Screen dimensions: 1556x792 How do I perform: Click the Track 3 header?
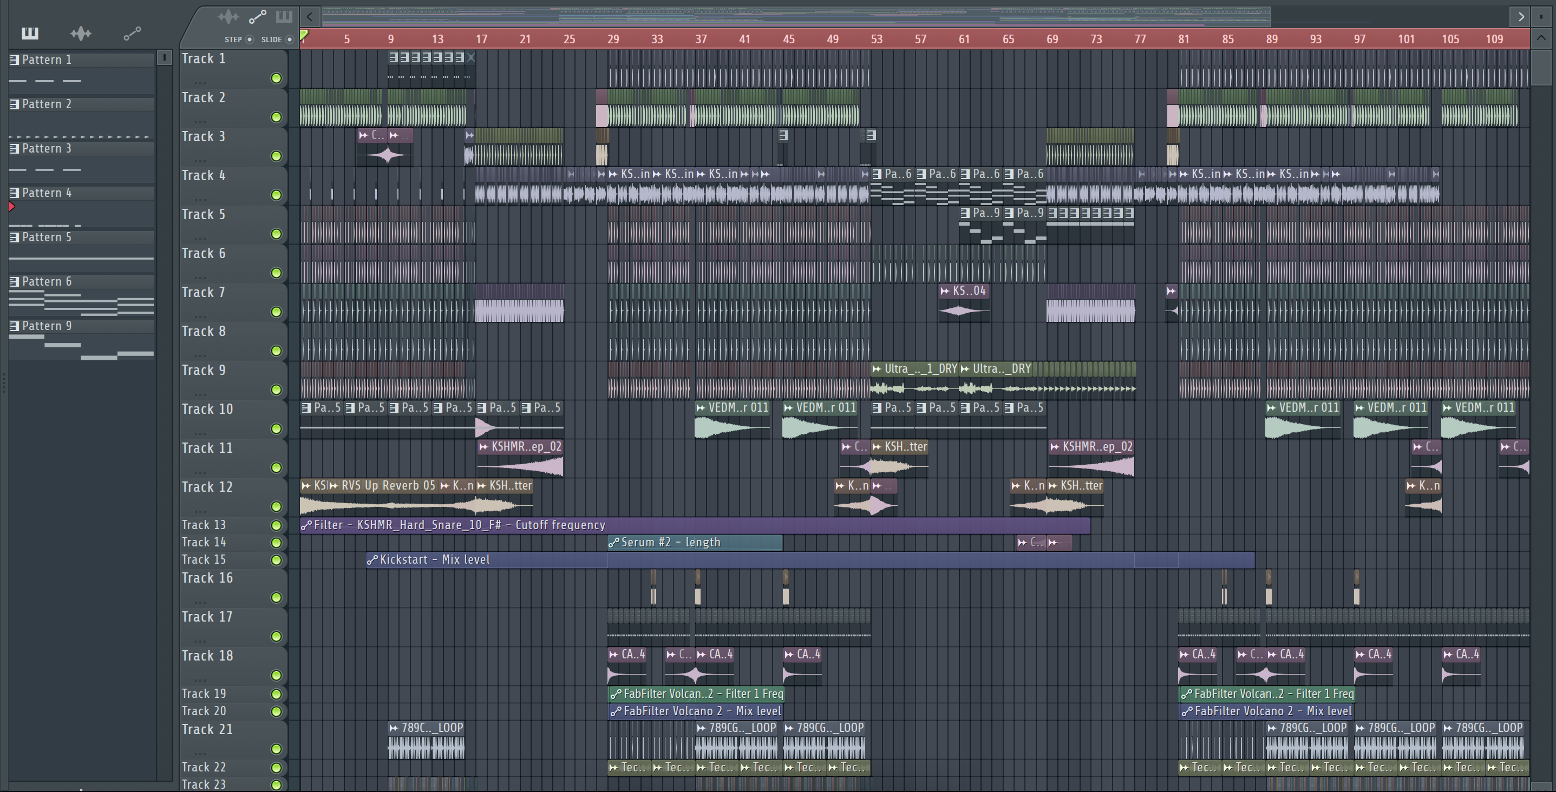(x=233, y=146)
